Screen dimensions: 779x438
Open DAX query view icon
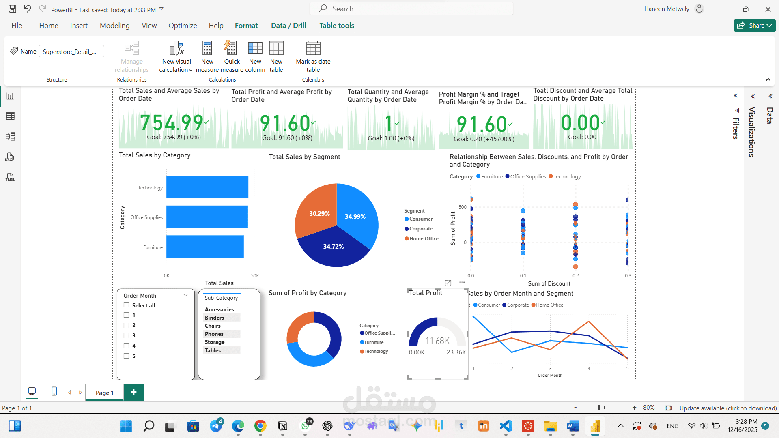pos(10,157)
